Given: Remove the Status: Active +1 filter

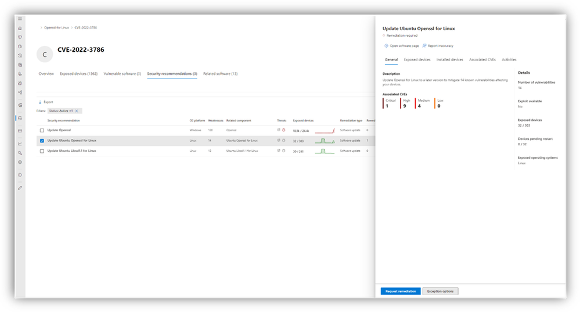Looking at the screenshot, I should coord(77,111).
